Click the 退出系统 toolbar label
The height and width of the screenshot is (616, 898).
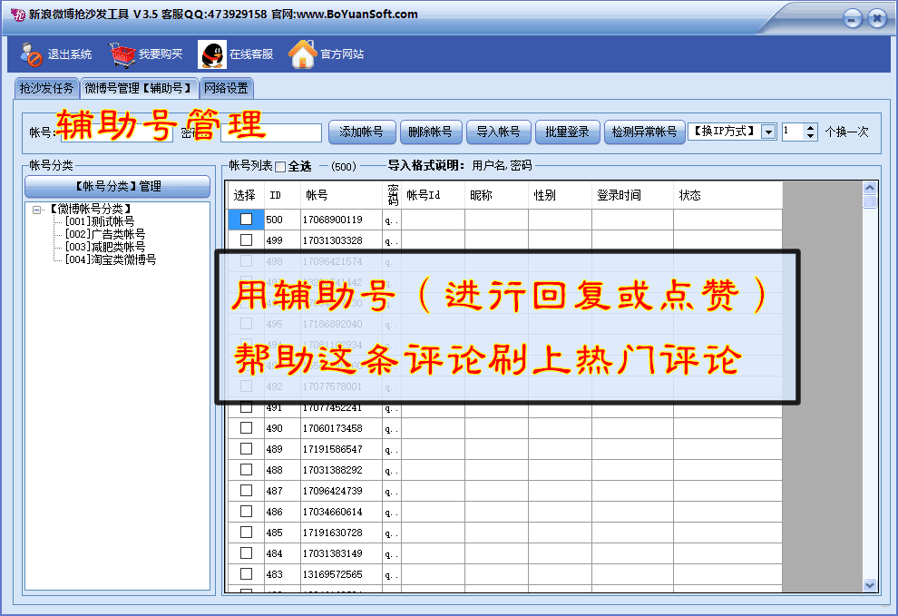pos(69,54)
